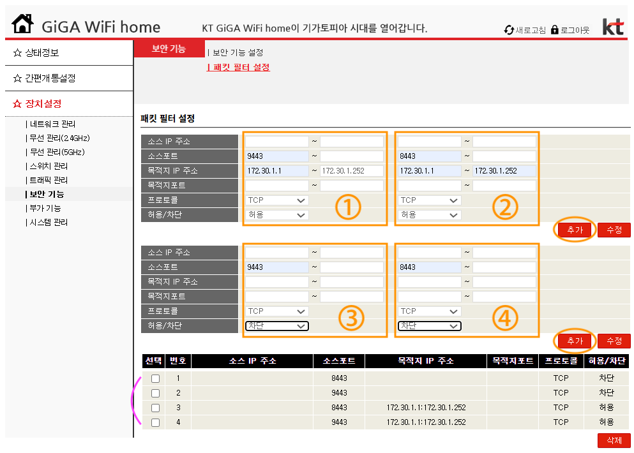634x453 pixels.
Task: Click the star icon beside 상태정보
Action: tap(17, 53)
